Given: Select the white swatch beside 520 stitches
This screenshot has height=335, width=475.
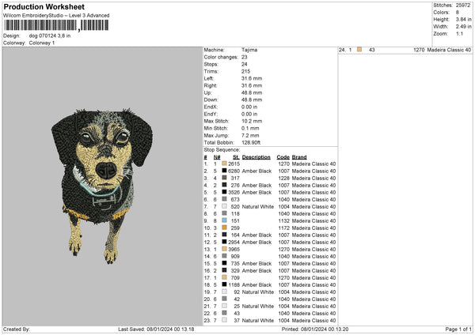Looking at the screenshot, I should coord(225,206).
